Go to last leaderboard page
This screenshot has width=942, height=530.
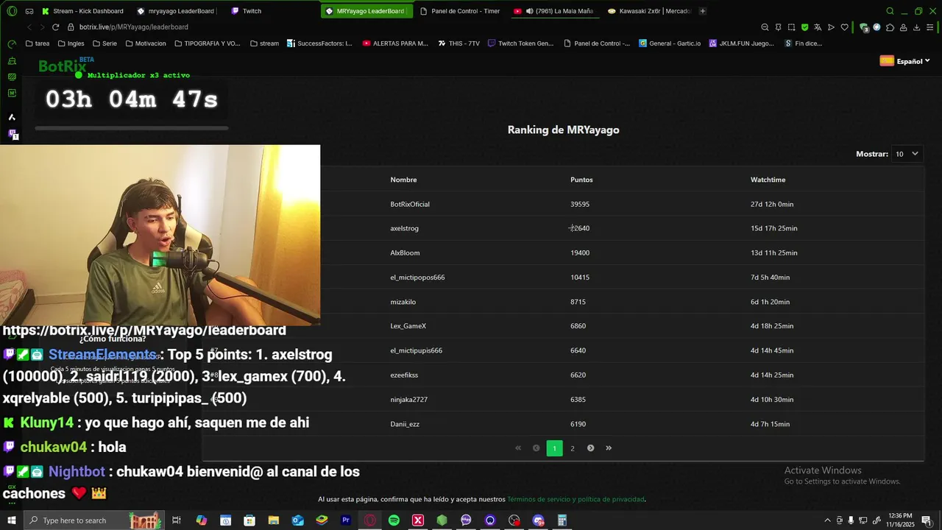pos(609,448)
